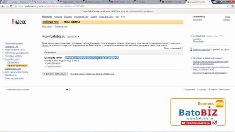Viewport: 235px width, 132px height.
Task: Click the YouTube подписывайтесь badge
Action: [x=196, y=123]
